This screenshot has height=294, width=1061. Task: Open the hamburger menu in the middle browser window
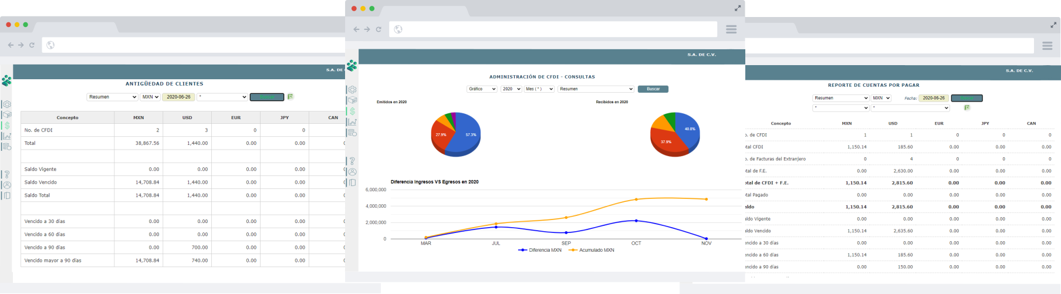pos(731,29)
